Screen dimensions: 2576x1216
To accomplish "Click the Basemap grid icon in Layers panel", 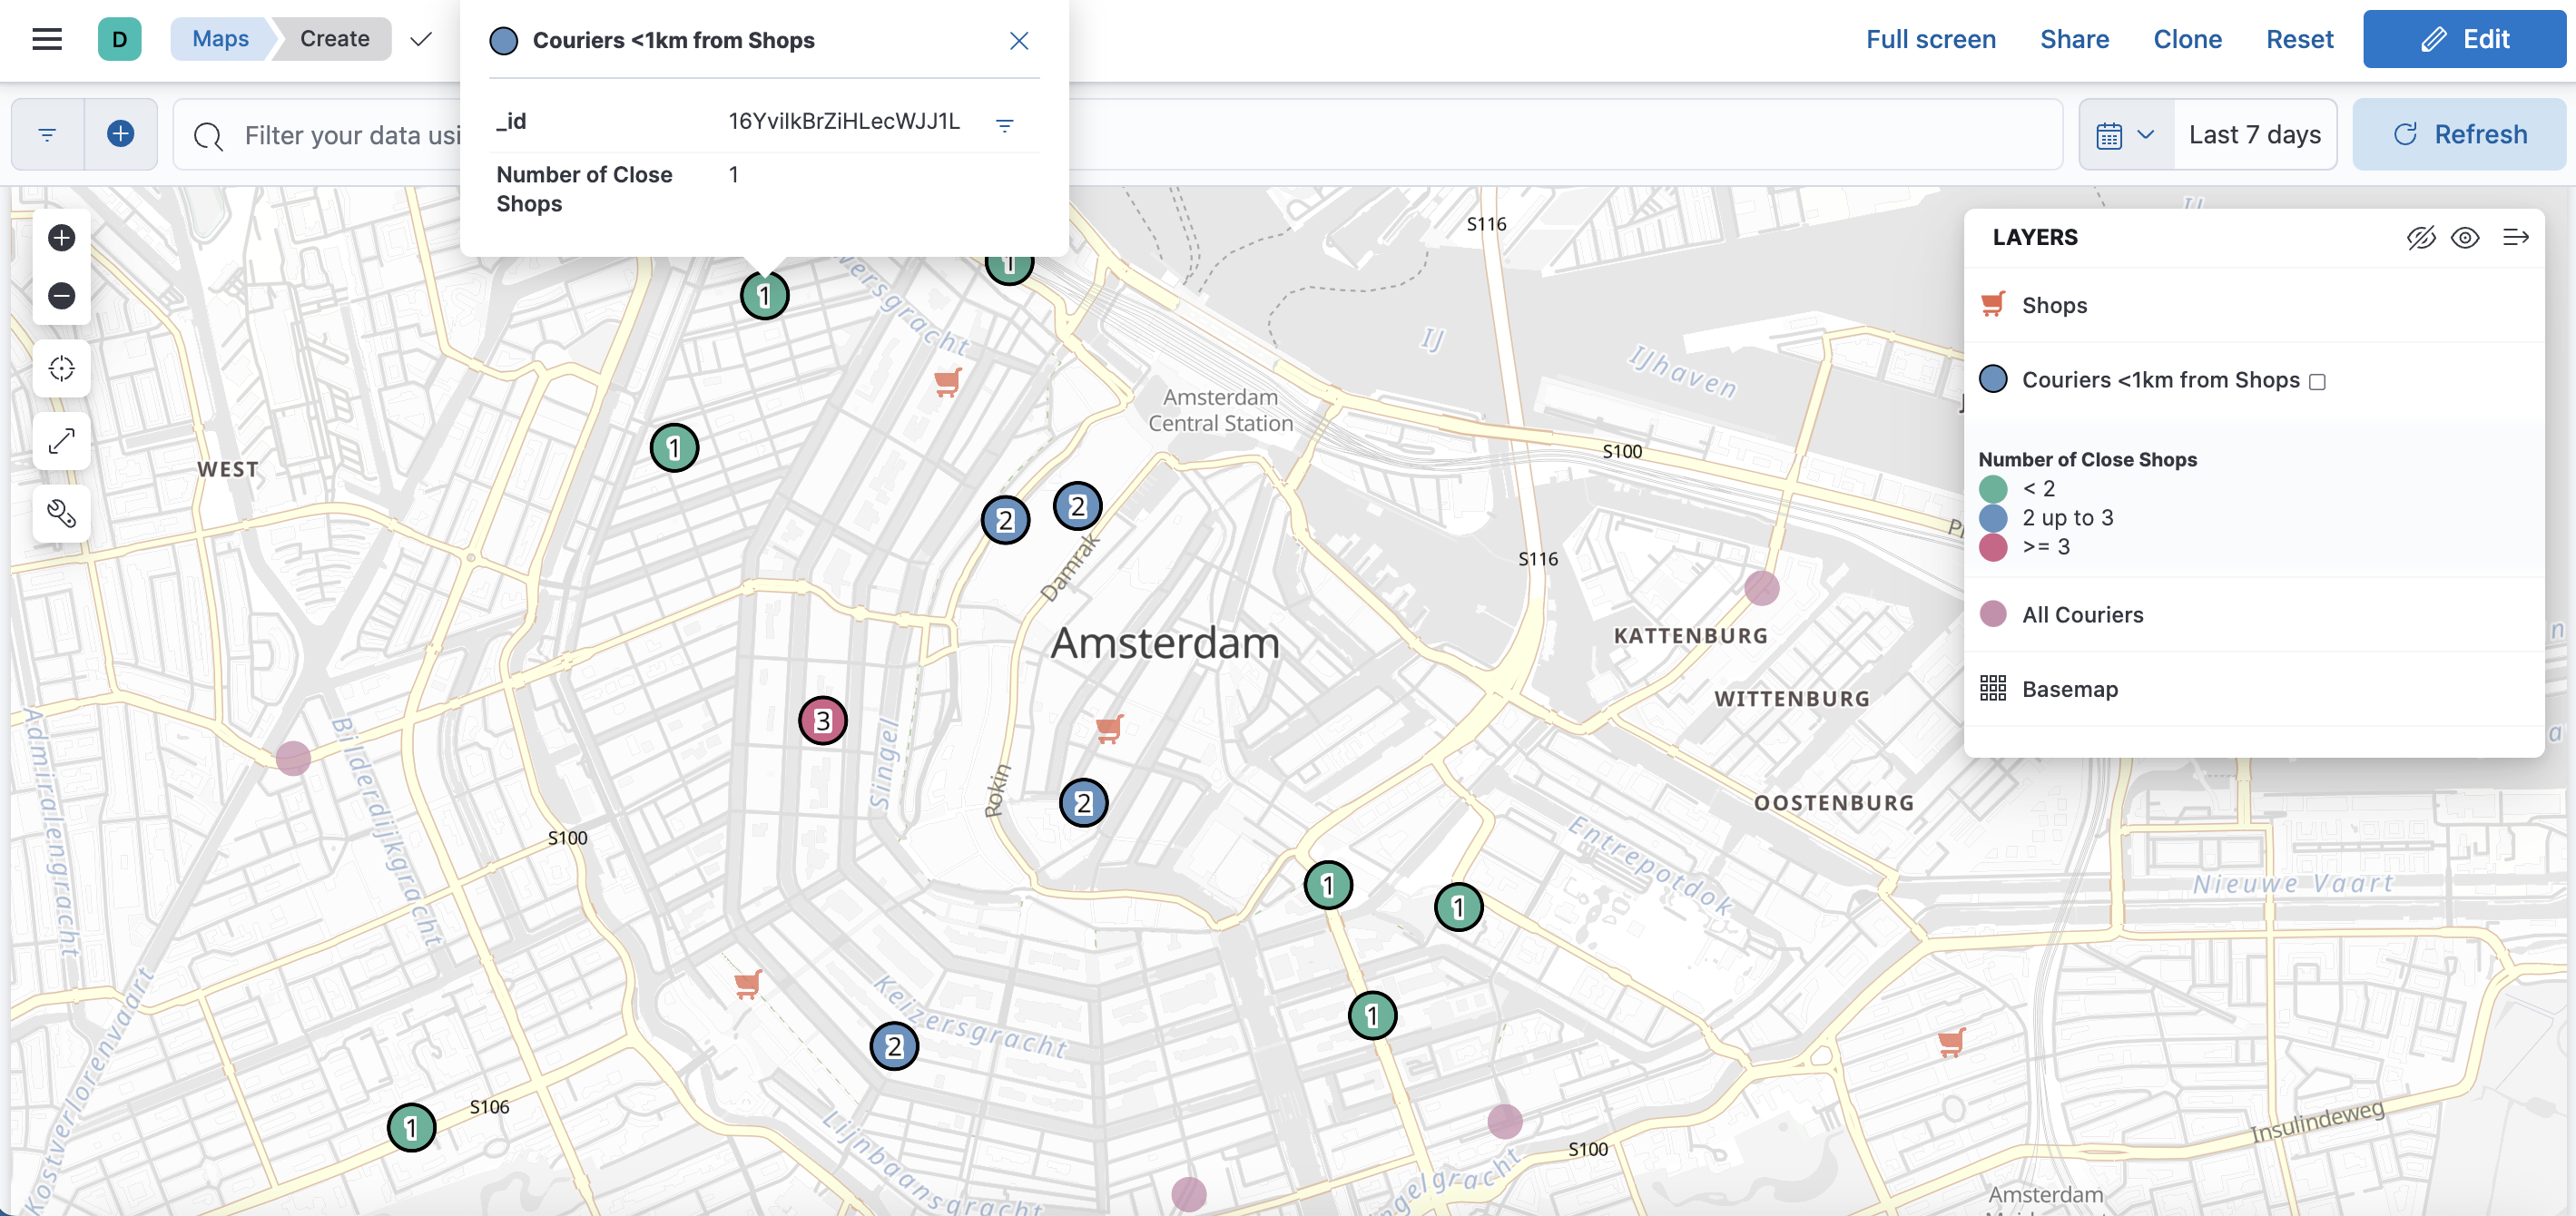I will click(1992, 688).
